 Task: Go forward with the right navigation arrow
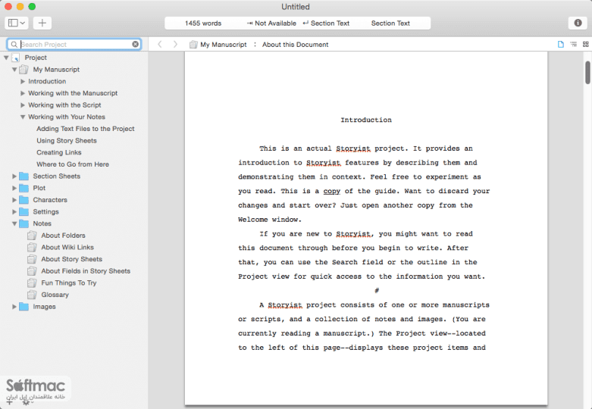pos(175,44)
